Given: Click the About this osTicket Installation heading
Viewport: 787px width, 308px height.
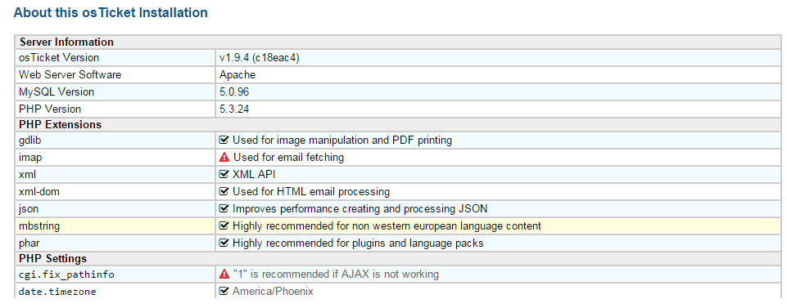Looking at the screenshot, I should pos(111,12).
